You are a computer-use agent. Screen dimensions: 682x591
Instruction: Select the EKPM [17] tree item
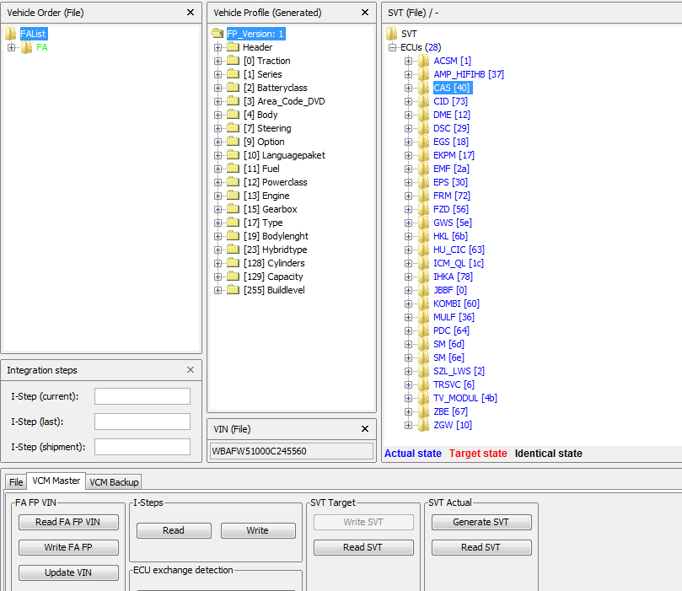click(454, 155)
